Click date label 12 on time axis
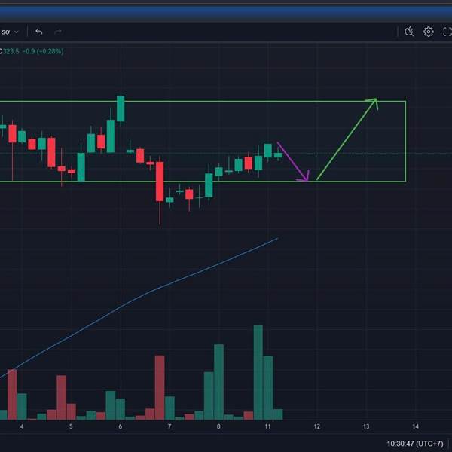 [317, 426]
